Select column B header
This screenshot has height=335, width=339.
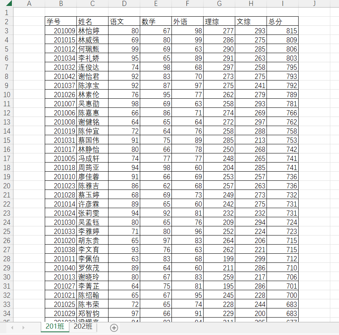click(x=61, y=4)
